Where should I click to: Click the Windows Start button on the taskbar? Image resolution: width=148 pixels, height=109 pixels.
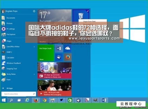(x=4, y=100)
